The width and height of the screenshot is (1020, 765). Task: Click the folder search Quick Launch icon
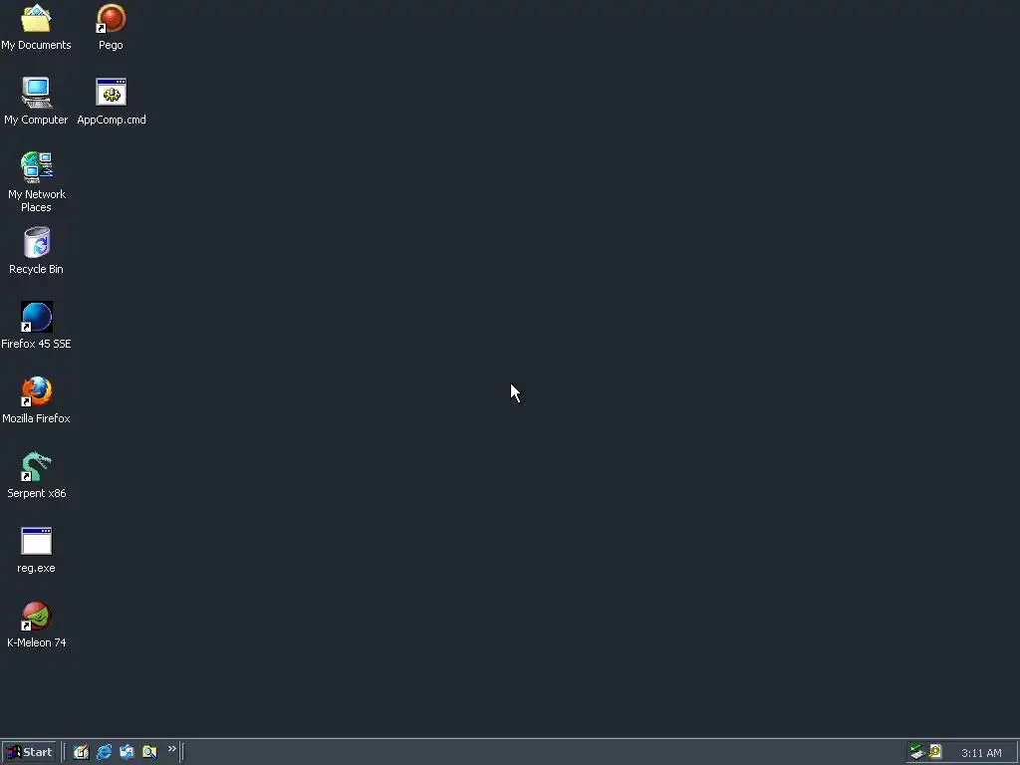point(149,752)
